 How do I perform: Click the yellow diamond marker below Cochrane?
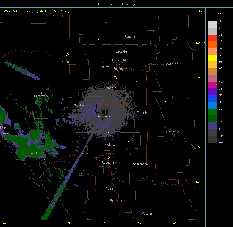point(92,159)
